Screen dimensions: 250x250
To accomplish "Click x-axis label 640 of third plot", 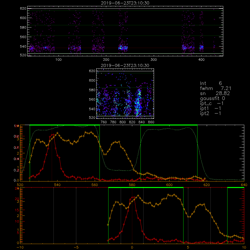I will click(244, 185).
